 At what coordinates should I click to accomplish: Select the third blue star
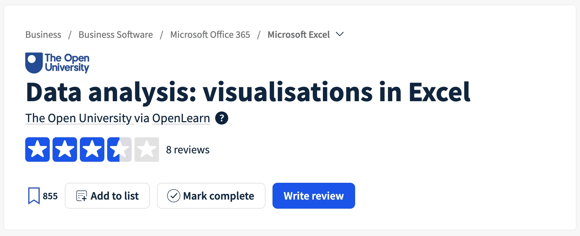[x=92, y=150]
